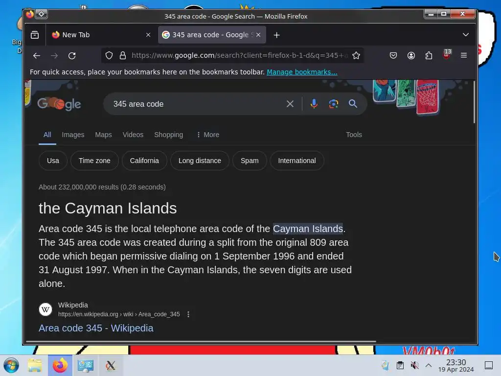Open Firefox window menu icon in titlebar
Screen dimensions: 501x376
pos(30,14)
